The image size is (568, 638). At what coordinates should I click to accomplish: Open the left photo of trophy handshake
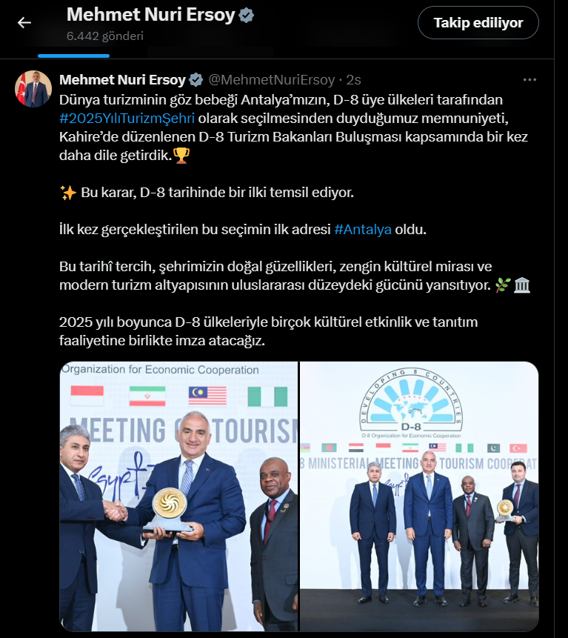(x=179, y=496)
